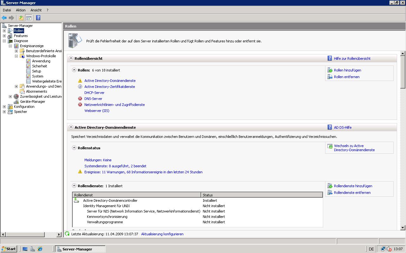Click the Up one level folder icon
The width and height of the screenshot is (406, 253).
[x=21, y=18]
